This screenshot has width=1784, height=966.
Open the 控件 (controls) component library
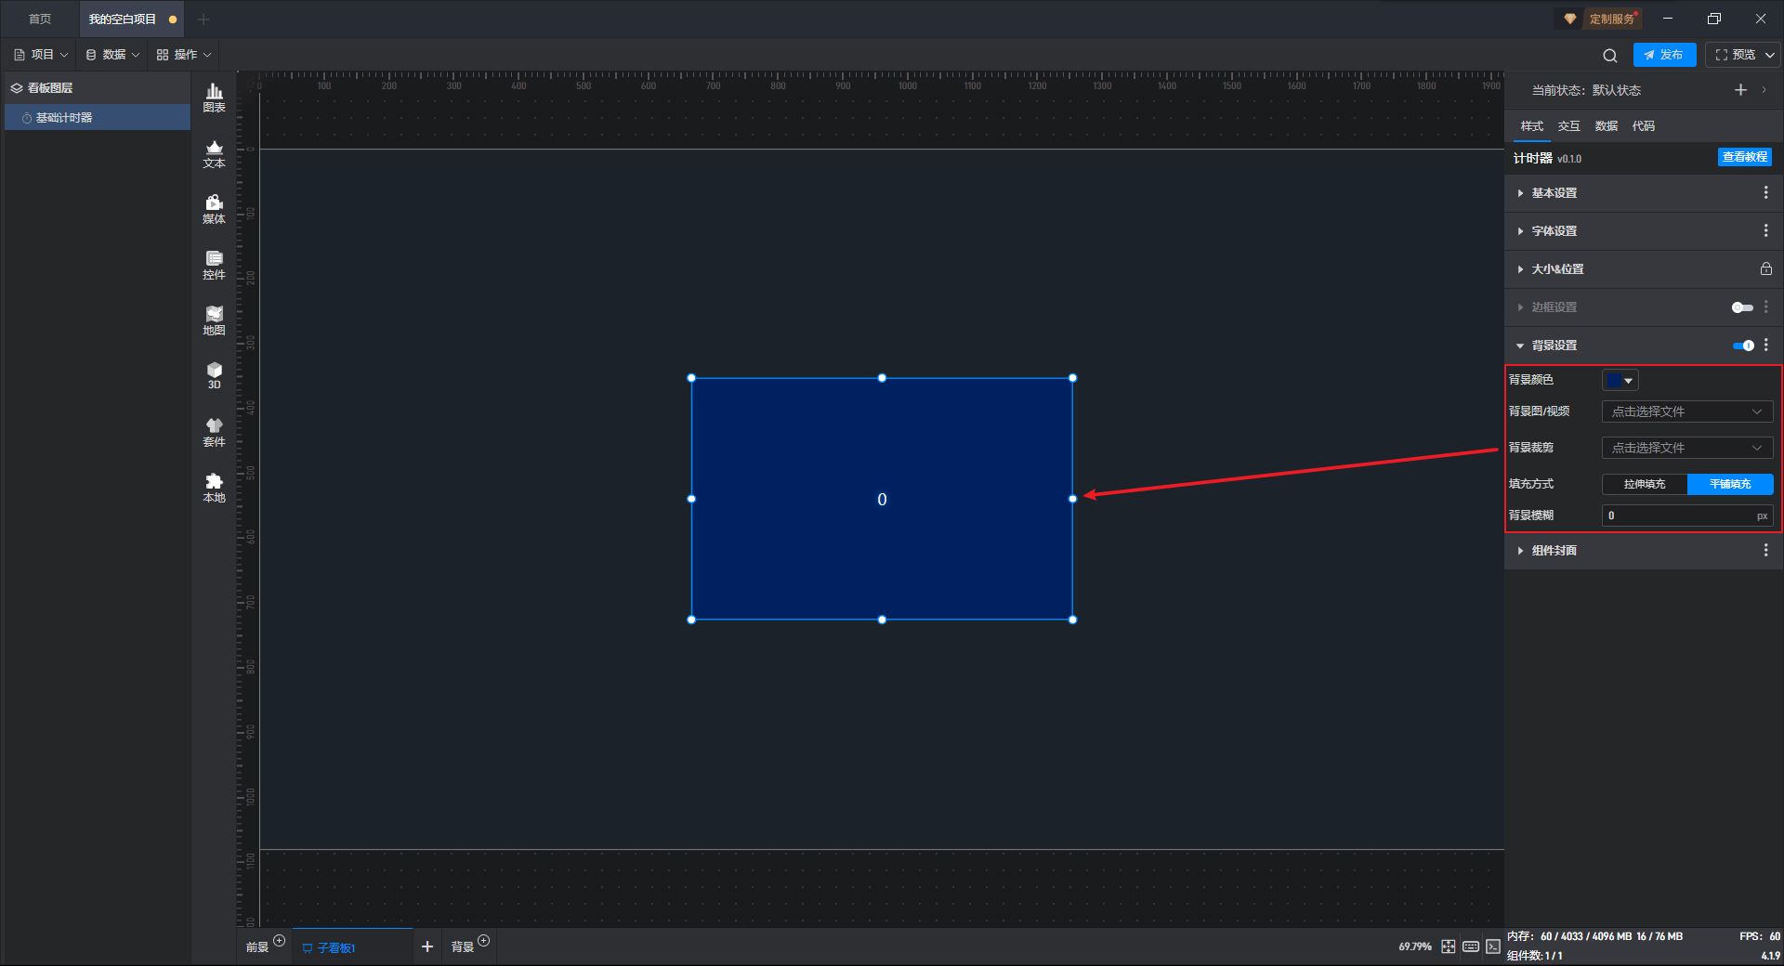pyautogui.click(x=214, y=265)
